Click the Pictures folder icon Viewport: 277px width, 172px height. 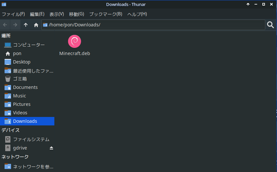[8, 104]
